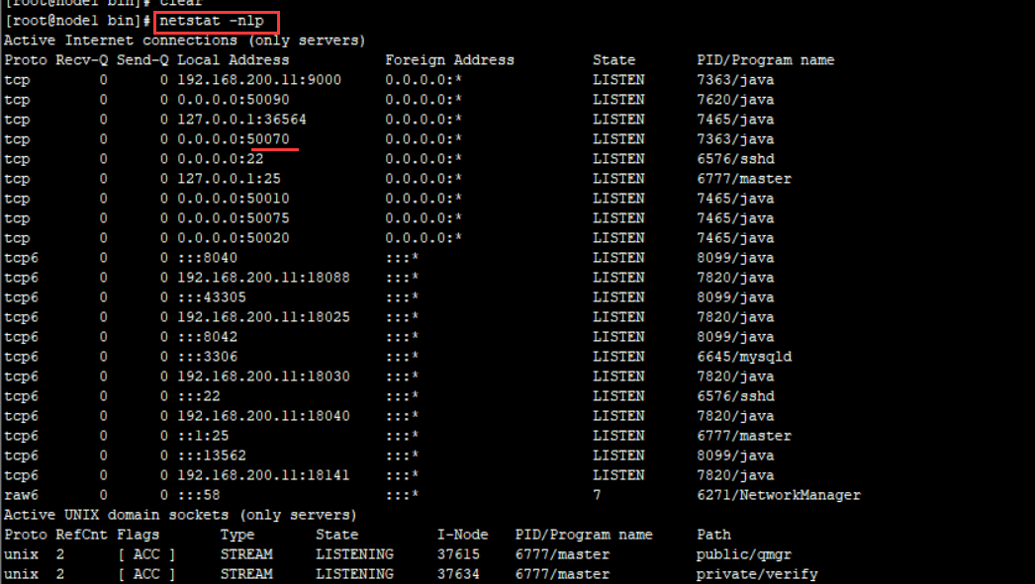Viewport: 1035px width, 584px height.
Task: Click 6576/sshd in the 0.0.0.0:22 row
Action: click(x=735, y=159)
